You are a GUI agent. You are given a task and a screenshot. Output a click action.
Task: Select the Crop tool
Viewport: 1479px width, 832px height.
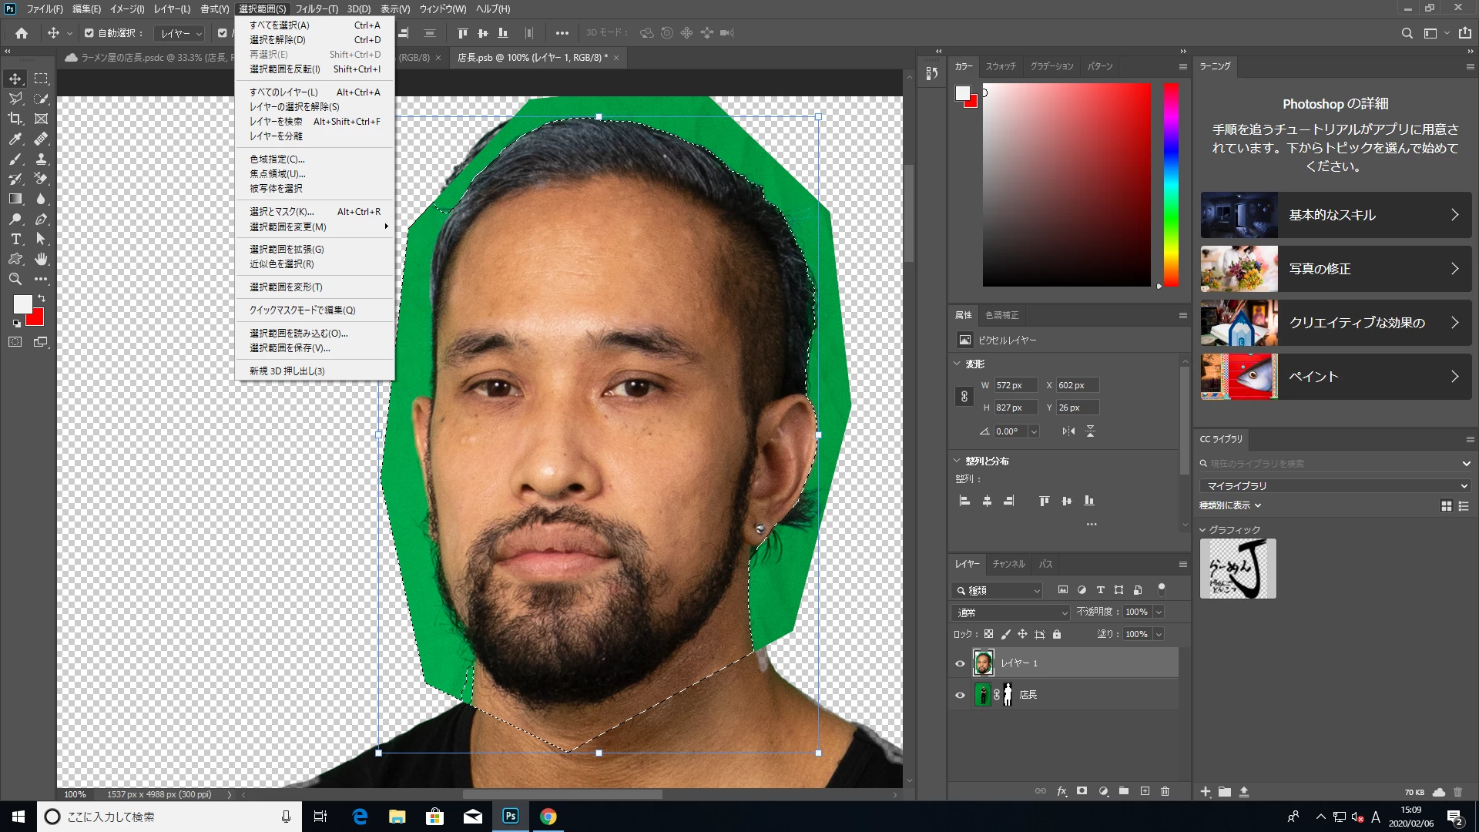15,119
